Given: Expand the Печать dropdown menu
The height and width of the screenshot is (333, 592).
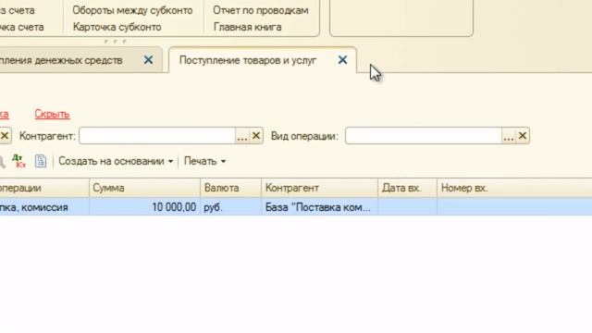Looking at the screenshot, I should [204, 161].
